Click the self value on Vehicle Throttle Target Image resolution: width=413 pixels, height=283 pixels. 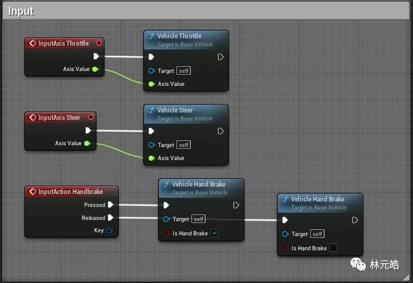[x=183, y=70]
